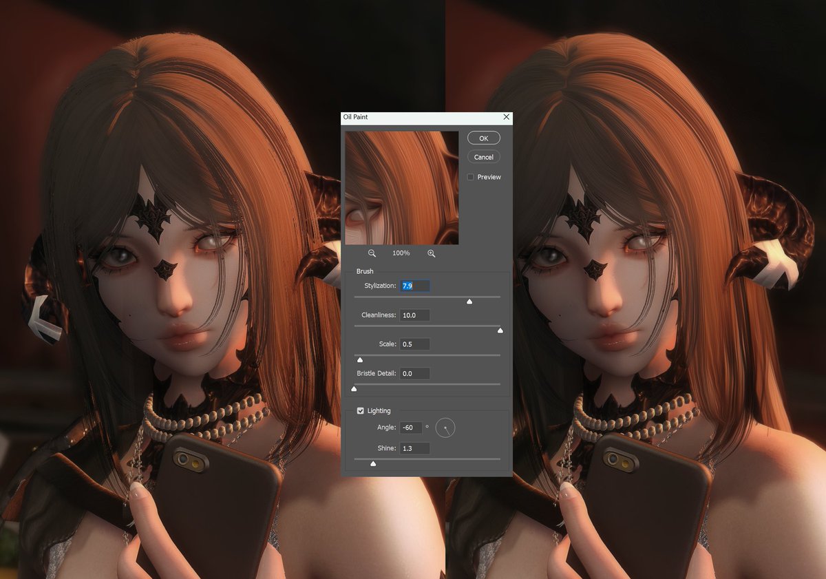Click the Stylization slider handle
Screen dimensions: 826x579
coord(469,302)
